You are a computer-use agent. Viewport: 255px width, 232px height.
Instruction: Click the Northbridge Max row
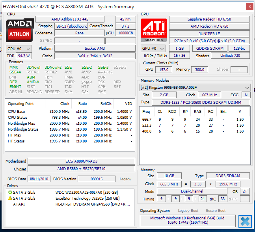pos(70,123)
